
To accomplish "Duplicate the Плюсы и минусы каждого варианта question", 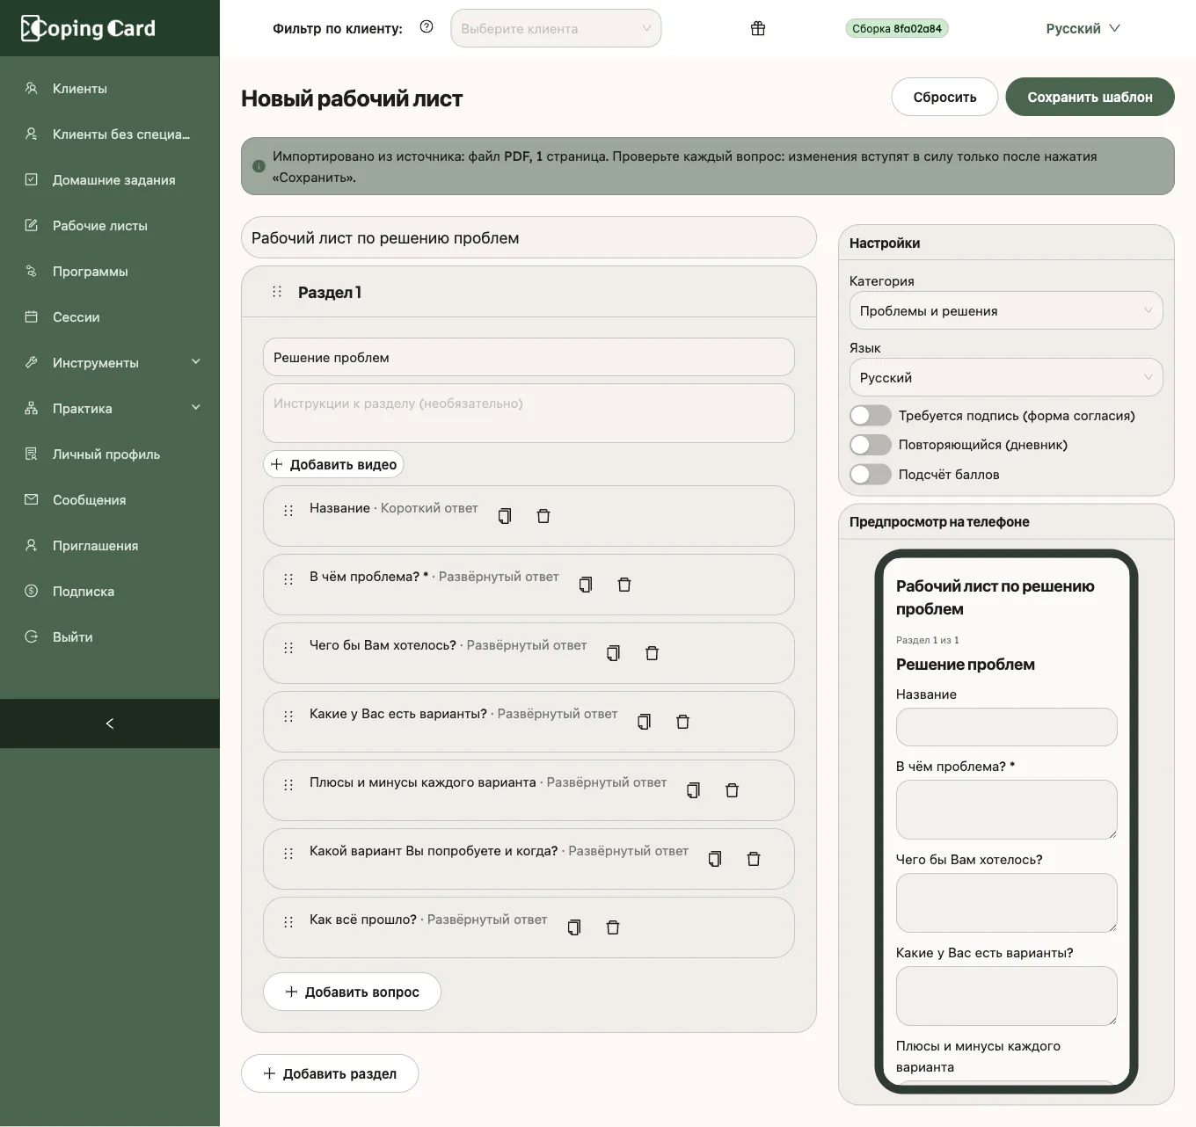I will (694, 790).
